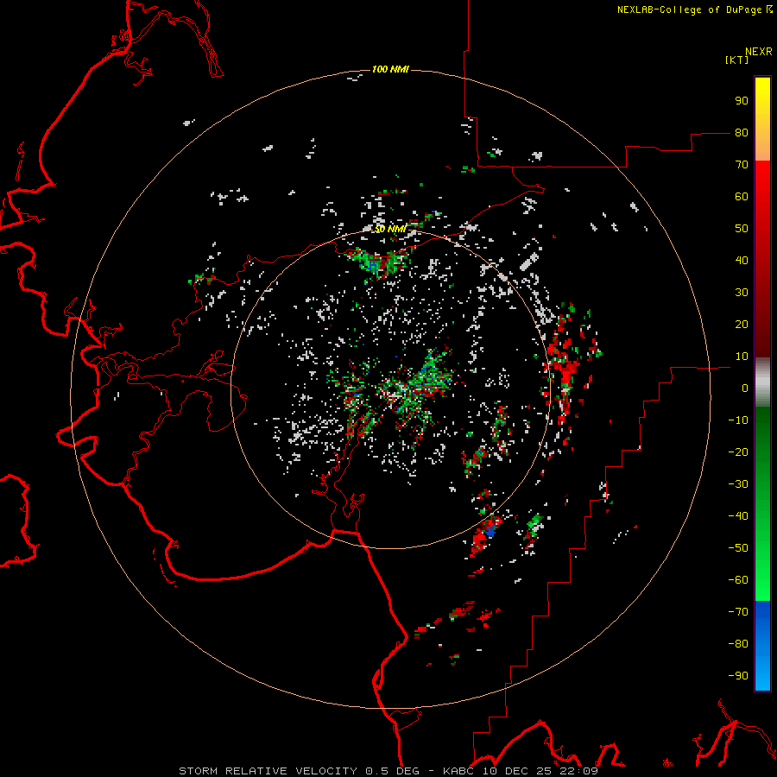This screenshot has width=777, height=777.
Task: Click the -70 value on velocity scale
Action: pyautogui.click(x=738, y=612)
